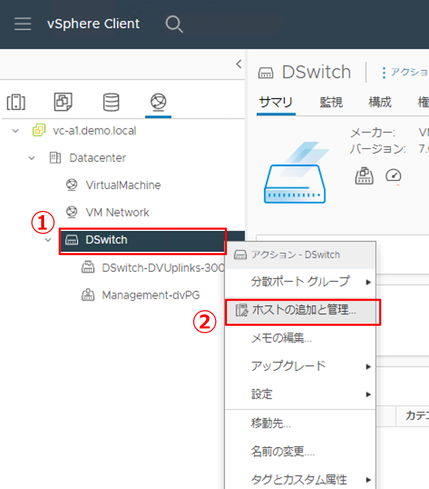Click the search magnifier icon
Screen dimensions: 429x489
[x=173, y=24]
